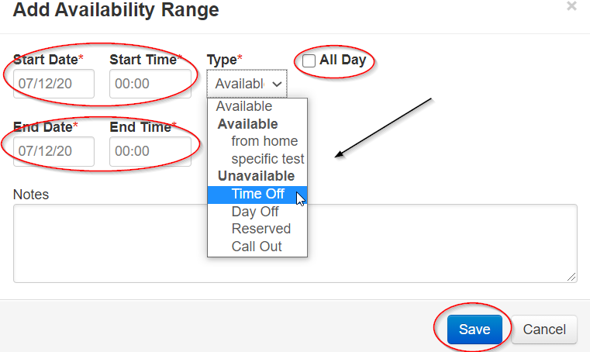Image resolution: width=590 pixels, height=352 pixels.
Task: Choose Day Off in the Type list
Action: click(255, 212)
